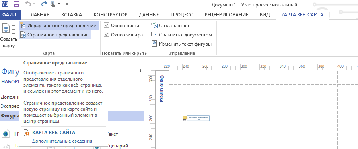Screen dimensions: 358x149
Task: Undo the last action
Action: [x=28, y=4]
